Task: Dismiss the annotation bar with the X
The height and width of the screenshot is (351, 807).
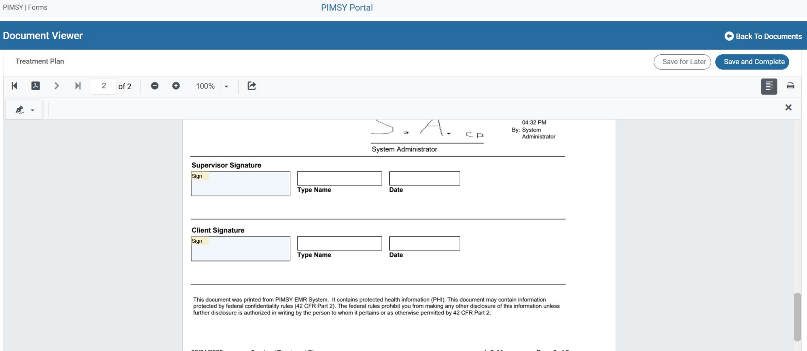Action: (789, 107)
